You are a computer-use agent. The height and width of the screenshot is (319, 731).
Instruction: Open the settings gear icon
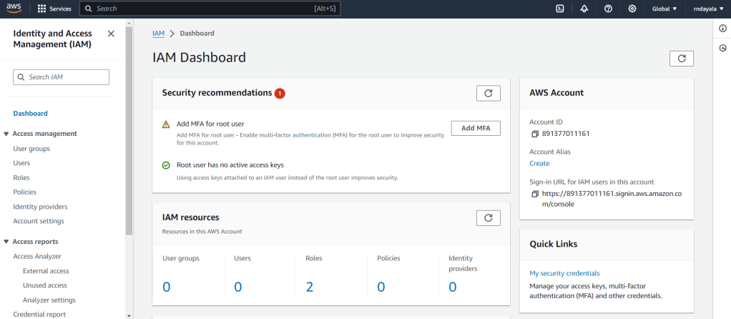[632, 9]
